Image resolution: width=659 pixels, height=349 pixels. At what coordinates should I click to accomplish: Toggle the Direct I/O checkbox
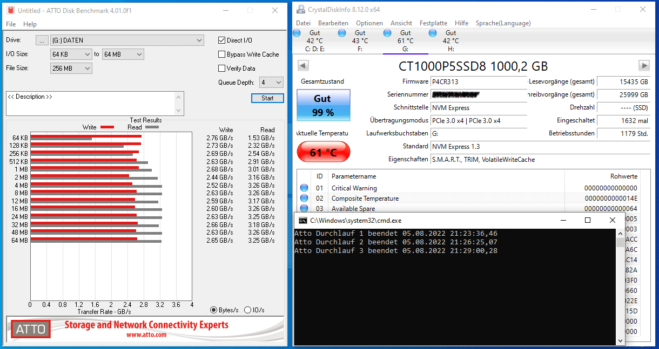221,40
